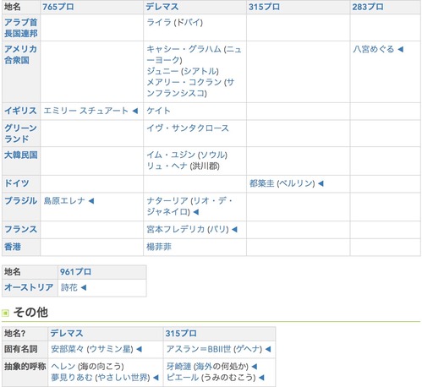Viewport: 422px width, 387px height.
Task: Click the 抽象的呼称 row header
Action: [x=25, y=367]
